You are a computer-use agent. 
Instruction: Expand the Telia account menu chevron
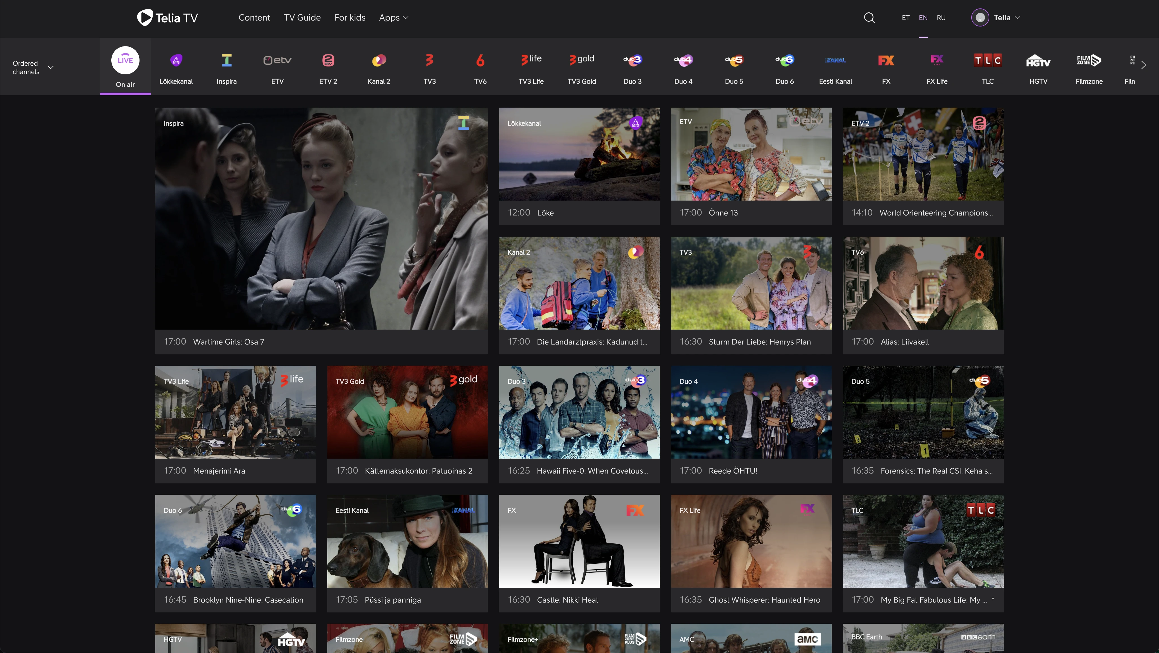(x=1018, y=17)
